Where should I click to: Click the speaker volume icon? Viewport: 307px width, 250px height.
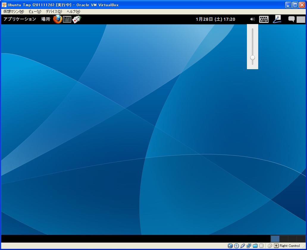[x=253, y=19]
